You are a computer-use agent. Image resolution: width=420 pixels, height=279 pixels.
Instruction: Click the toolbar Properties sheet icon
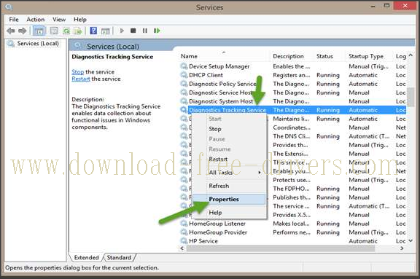pyautogui.click(x=54, y=31)
